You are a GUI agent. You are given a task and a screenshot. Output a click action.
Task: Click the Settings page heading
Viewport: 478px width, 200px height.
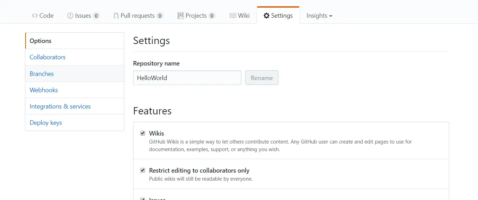coord(151,41)
